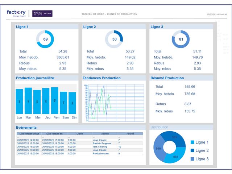The width and height of the screenshot is (232, 174).
Task: Click the Ven bar in daily production
Action: click(55, 100)
